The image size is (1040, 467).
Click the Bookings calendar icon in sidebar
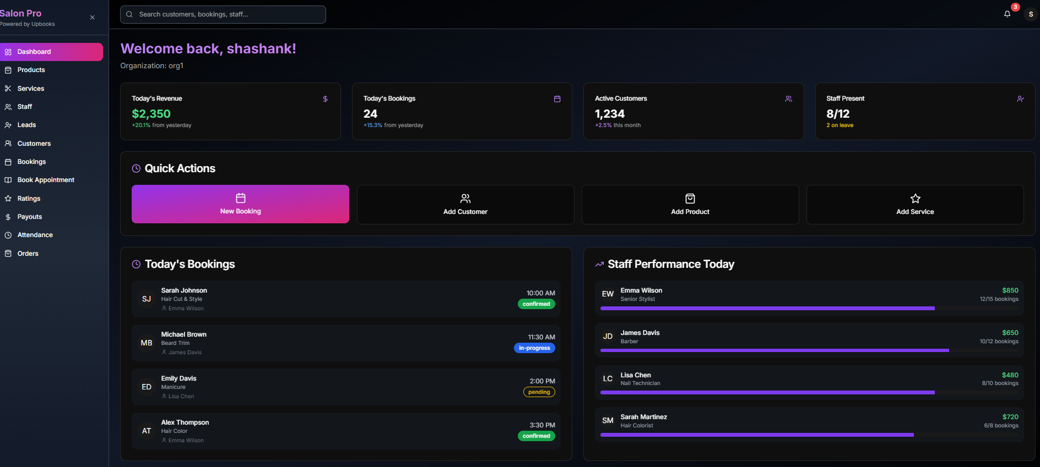[8, 162]
